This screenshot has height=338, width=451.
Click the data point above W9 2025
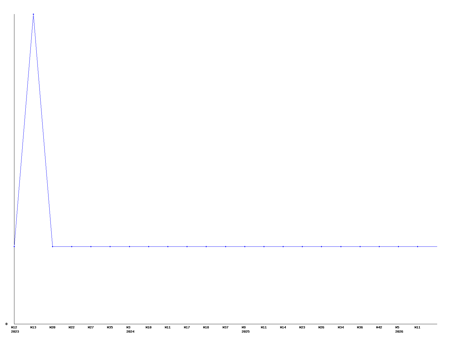(x=245, y=246)
